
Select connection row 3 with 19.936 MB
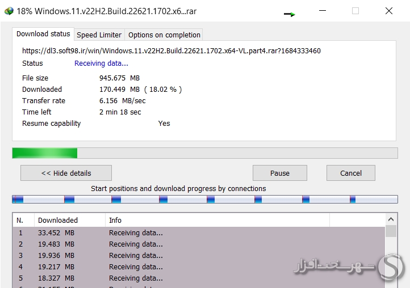(199, 255)
